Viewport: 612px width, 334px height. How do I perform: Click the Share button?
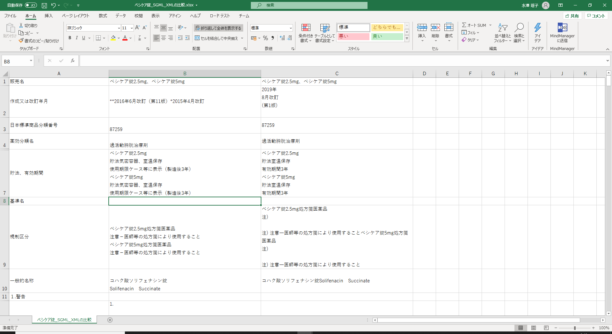572,16
